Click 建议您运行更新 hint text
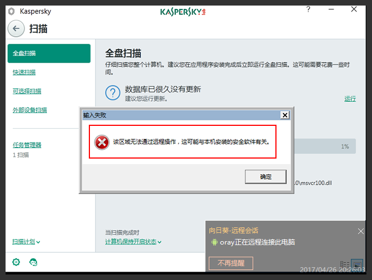The height and width of the screenshot is (280, 372). (146, 99)
